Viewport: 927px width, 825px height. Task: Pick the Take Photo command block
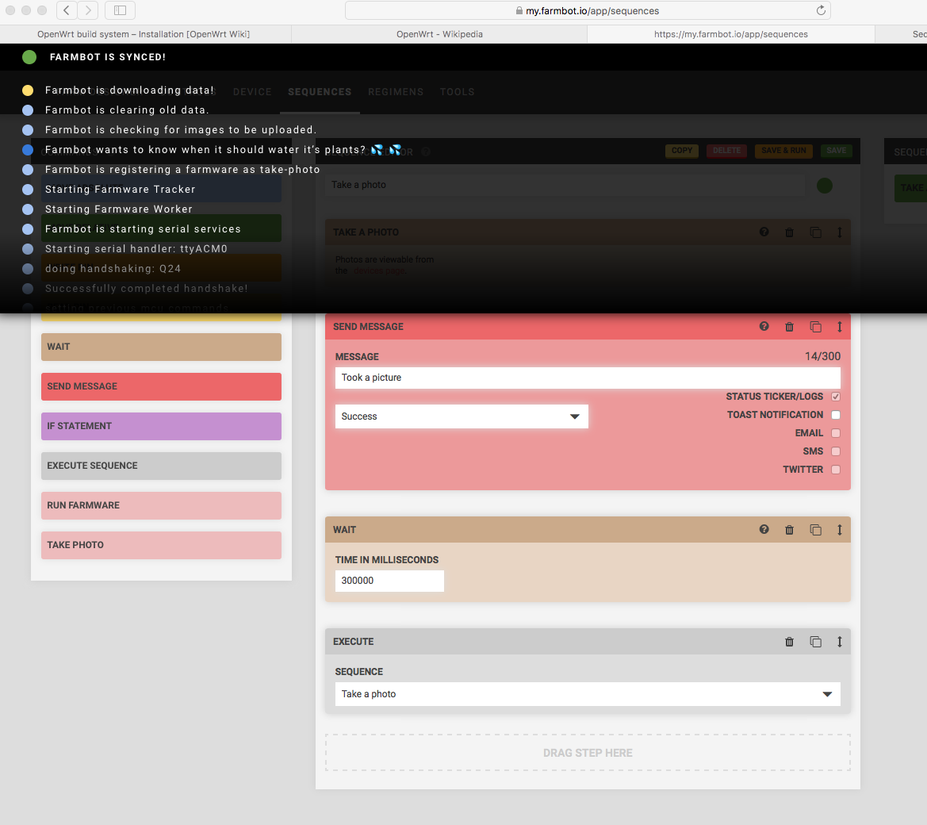point(161,545)
